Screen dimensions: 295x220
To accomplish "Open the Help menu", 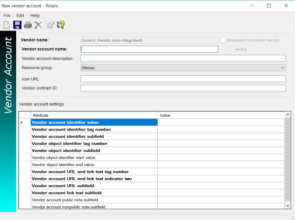I will click(x=35, y=16).
